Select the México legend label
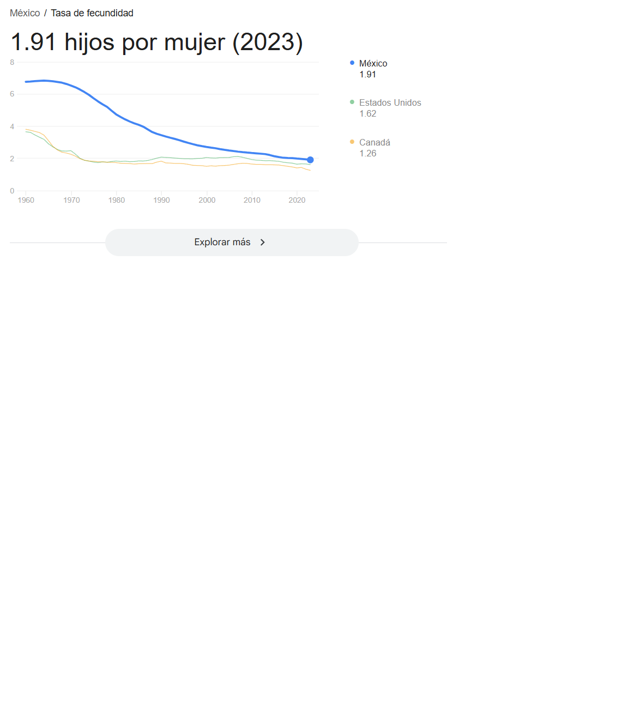 tap(373, 64)
